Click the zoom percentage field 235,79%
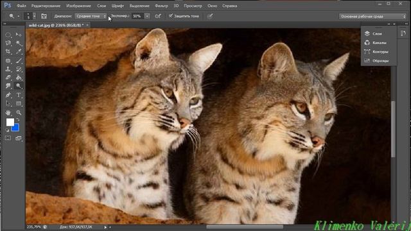This screenshot has height=231, width=411. [x=34, y=227]
